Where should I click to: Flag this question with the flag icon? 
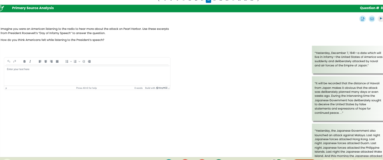[380, 19]
